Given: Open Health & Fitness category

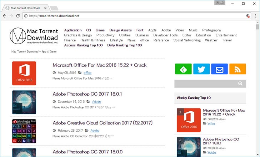Looking at the screenshot, I should [93, 40].
